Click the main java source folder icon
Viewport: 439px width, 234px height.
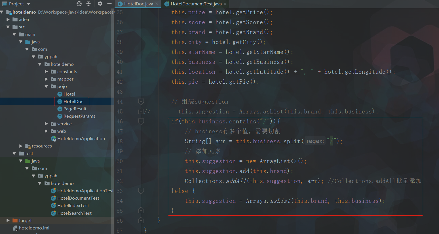28,42
